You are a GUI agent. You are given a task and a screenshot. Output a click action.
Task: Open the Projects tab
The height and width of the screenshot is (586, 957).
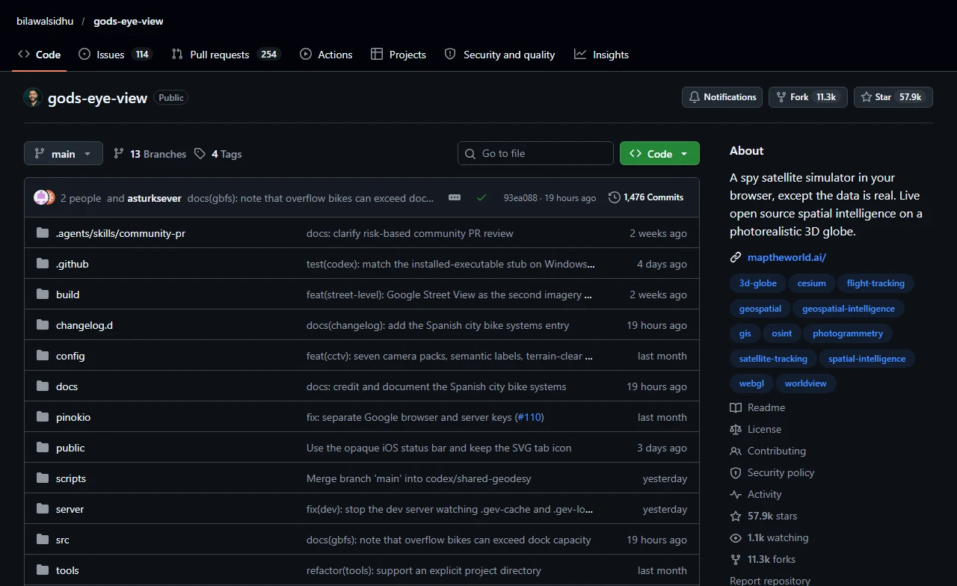[x=399, y=55]
